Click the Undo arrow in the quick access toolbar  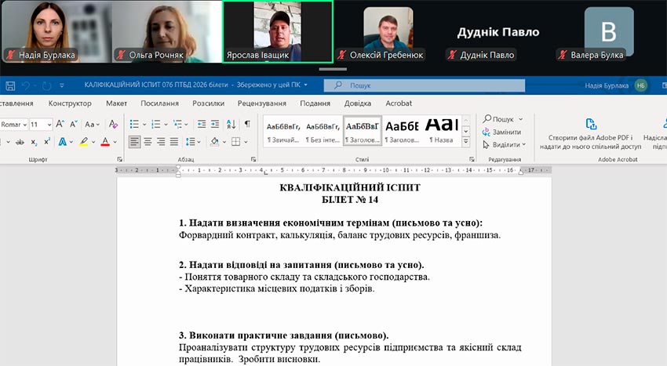point(26,86)
